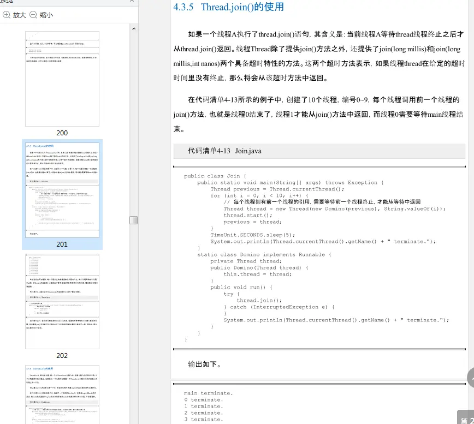
Task: Click the '0 terminate.' output line
Action: coord(204,400)
